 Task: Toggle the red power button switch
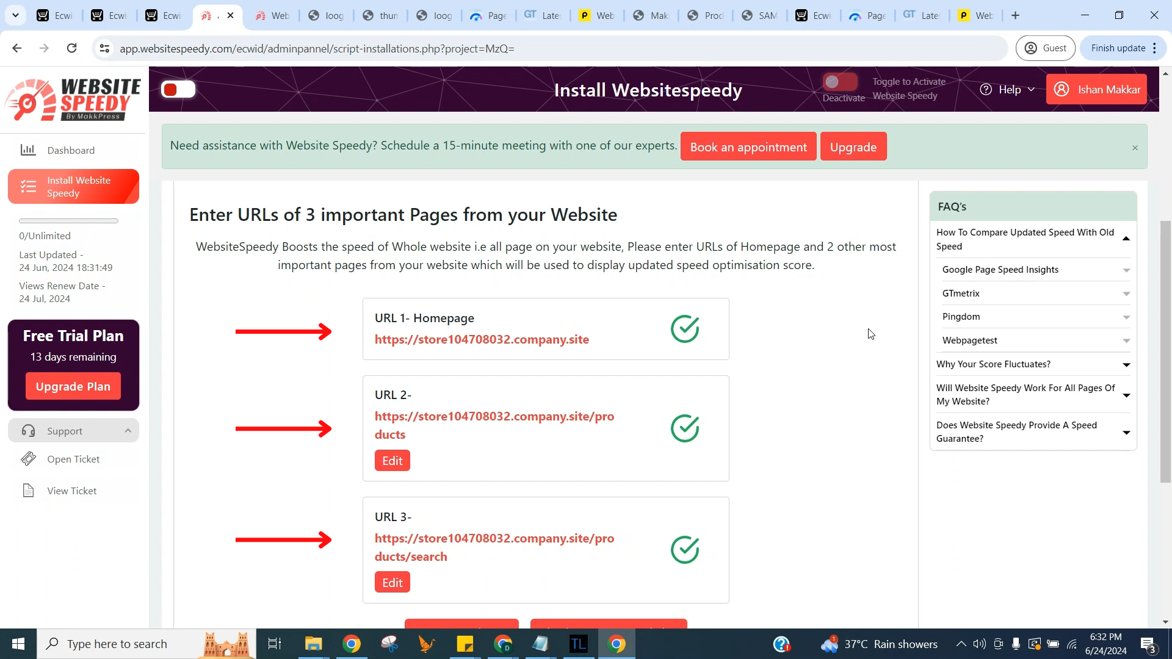point(179,88)
